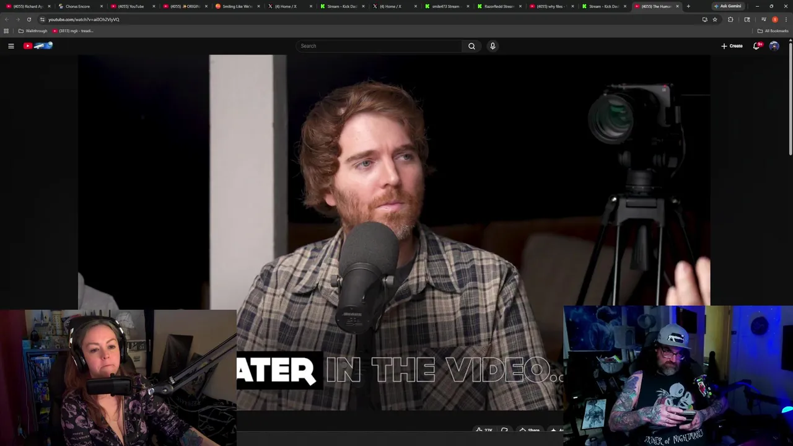Bookmark this page with the star icon
Image resolution: width=793 pixels, height=446 pixels.
coord(715,19)
